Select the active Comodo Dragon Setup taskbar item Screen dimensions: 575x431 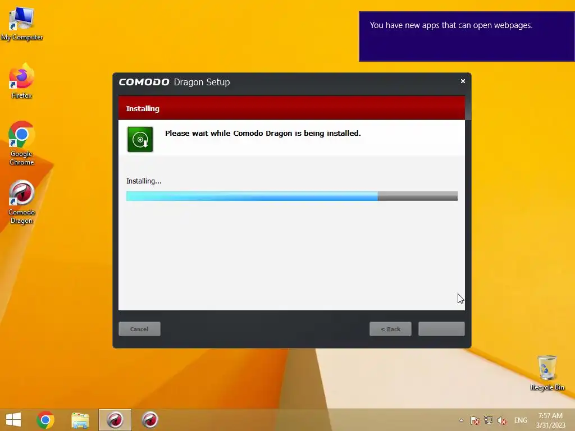point(115,420)
